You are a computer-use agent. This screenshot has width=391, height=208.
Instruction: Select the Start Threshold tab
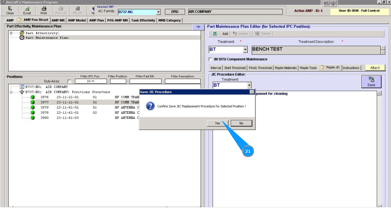[235, 68]
